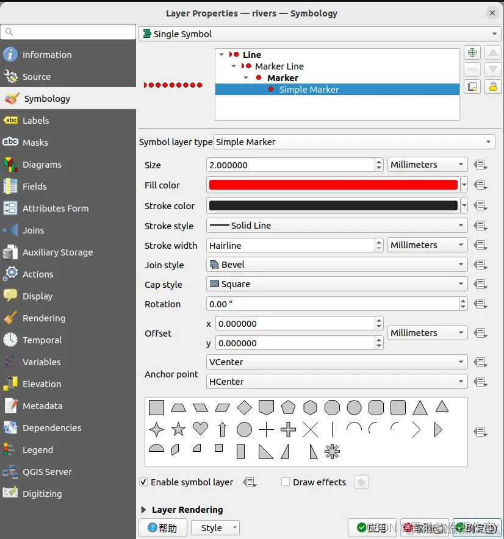The height and width of the screenshot is (539, 504).
Task: Open Symbol layer type combo box
Action: pyautogui.click(x=354, y=142)
